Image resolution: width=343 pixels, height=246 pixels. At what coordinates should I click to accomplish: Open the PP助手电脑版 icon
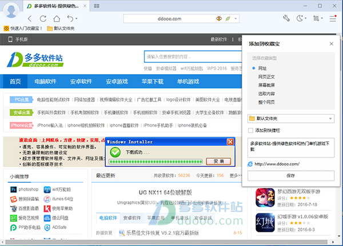click(x=13, y=227)
